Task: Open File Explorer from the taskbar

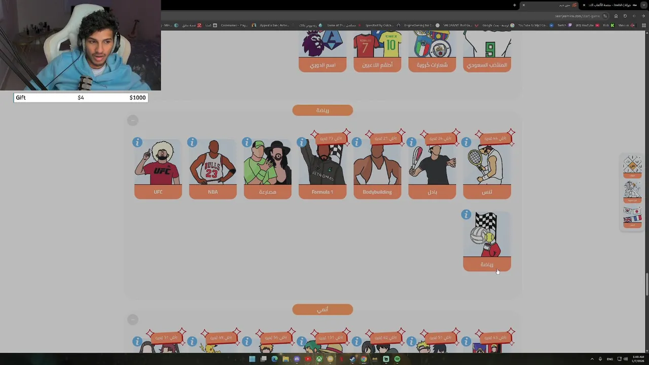Action: point(285,359)
